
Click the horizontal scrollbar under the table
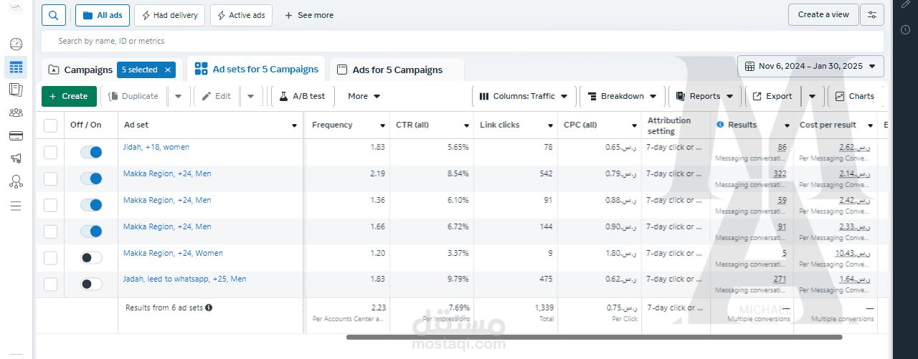pyautogui.click(x=594, y=337)
